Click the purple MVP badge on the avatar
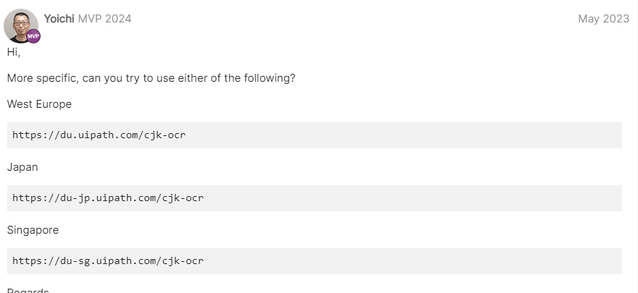 tap(33, 36)
